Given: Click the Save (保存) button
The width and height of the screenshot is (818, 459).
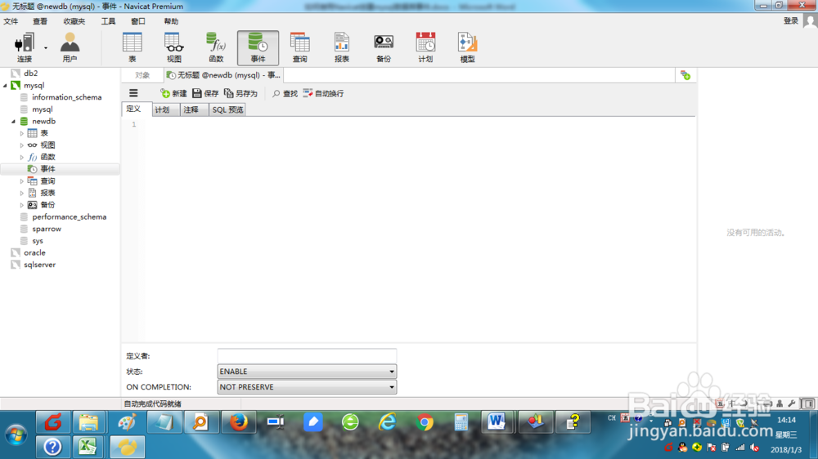Looking at the screenshot, I should point(205,93).
